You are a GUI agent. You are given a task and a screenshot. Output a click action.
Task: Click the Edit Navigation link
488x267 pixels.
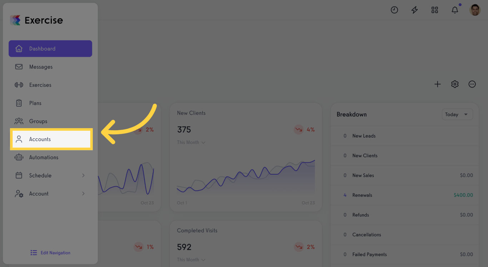(x=50, y=253)
